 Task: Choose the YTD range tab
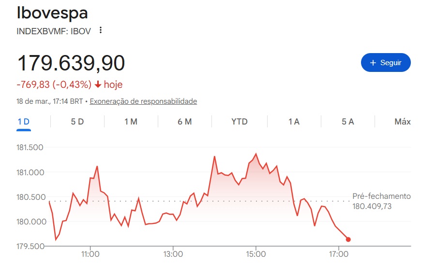coord(240,122)
